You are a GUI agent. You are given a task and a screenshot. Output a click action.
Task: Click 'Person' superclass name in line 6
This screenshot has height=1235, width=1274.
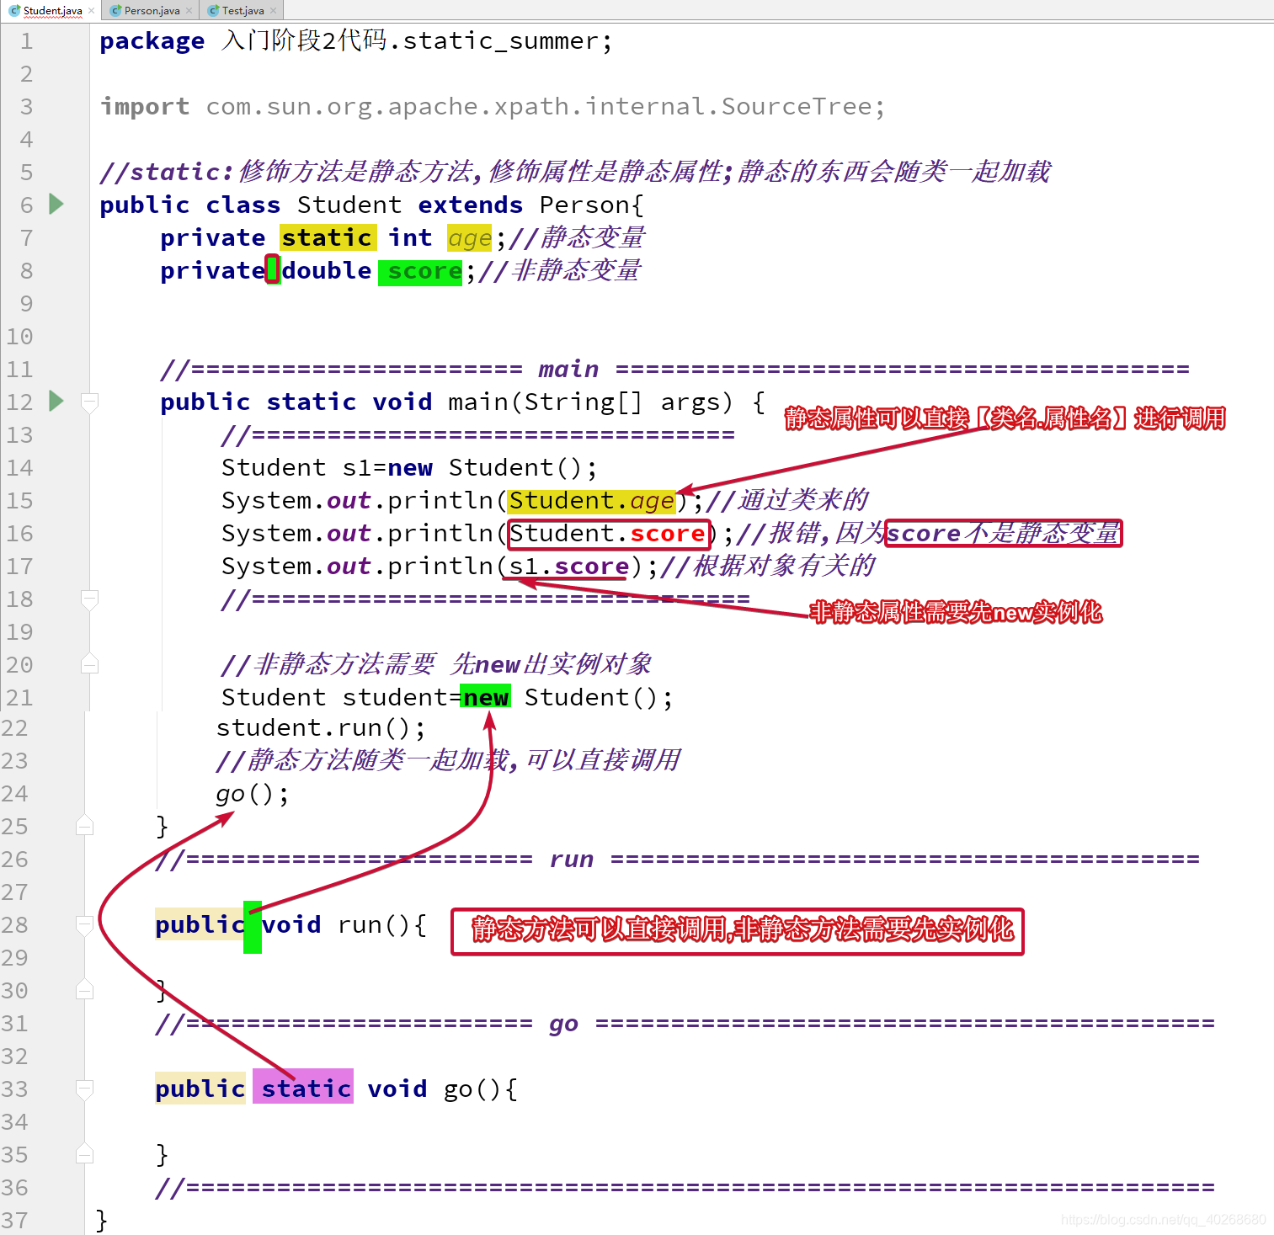tap(586, 205)
